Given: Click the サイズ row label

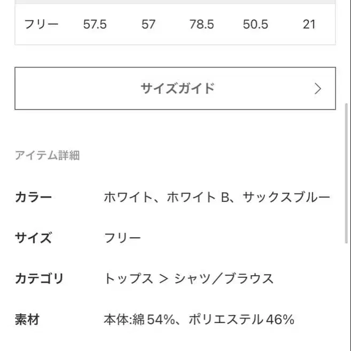Looking at the screenshot, I should point(33,238).
